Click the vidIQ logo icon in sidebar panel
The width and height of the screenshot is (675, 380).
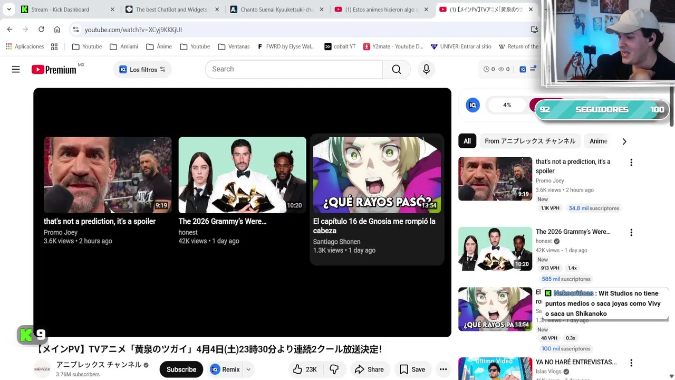(x=473, y=105)
